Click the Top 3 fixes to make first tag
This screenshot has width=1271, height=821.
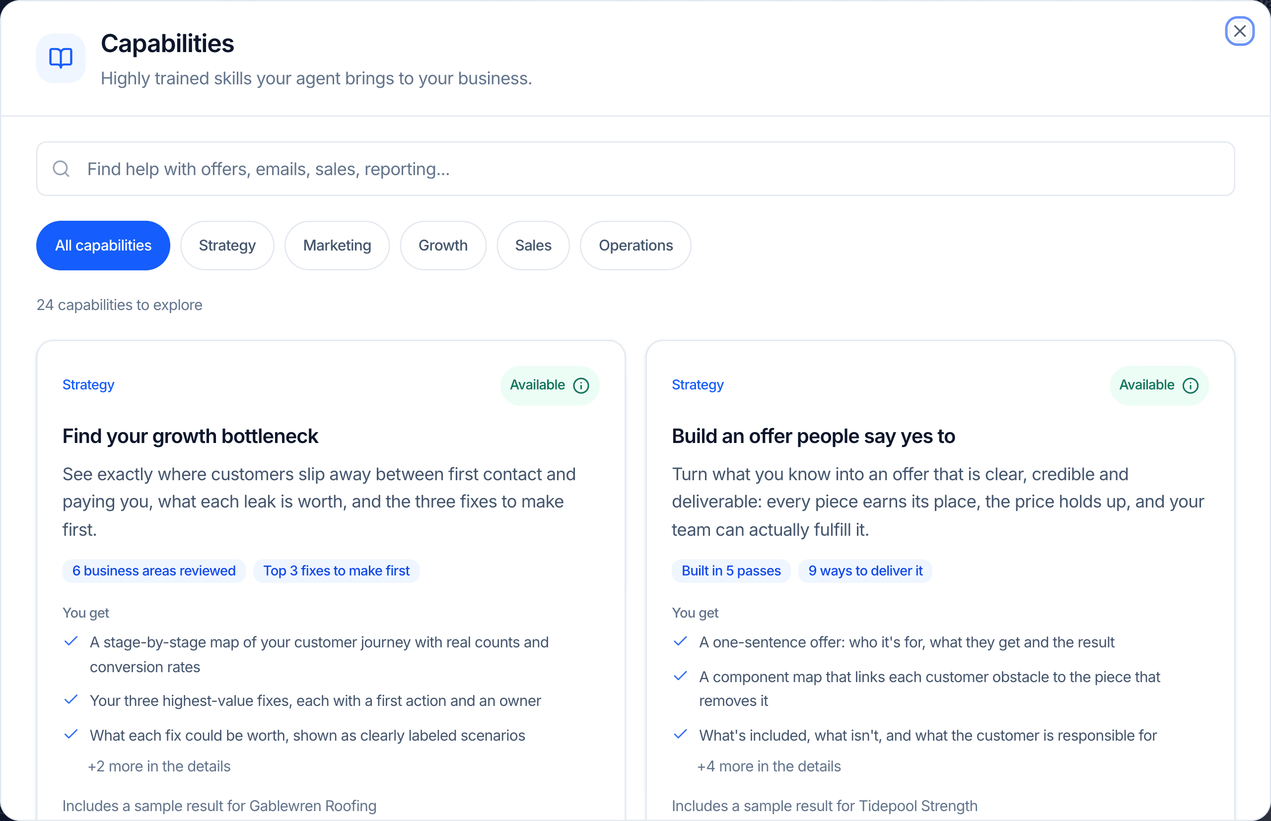[336, 570]
